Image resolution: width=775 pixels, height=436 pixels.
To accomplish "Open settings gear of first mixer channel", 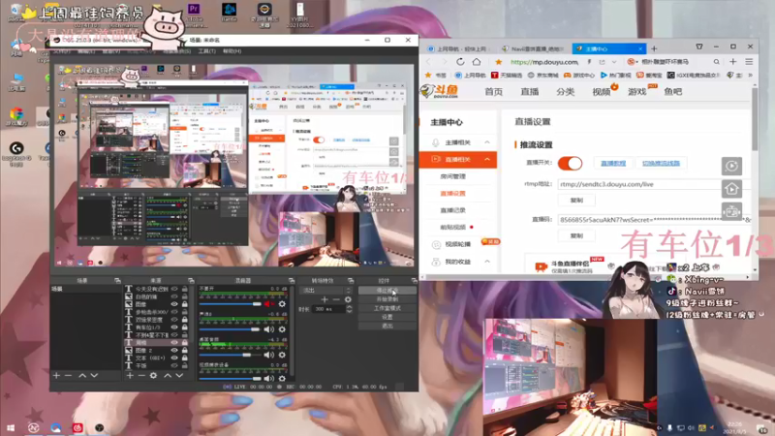I will coord(282,304).
